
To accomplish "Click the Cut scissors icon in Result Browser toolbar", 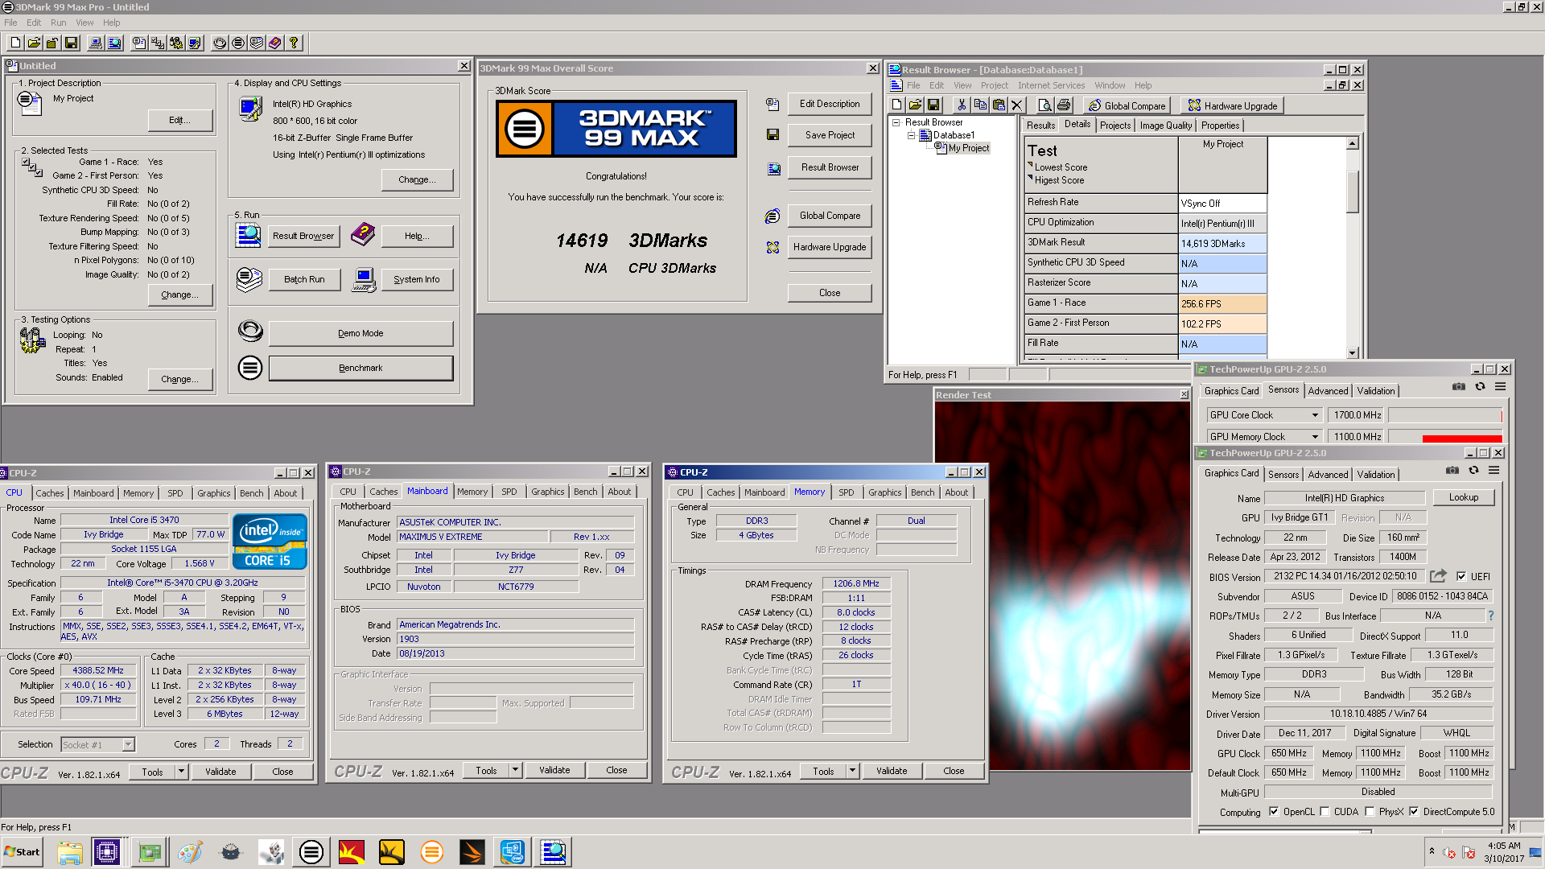I will [x=961, y=105].
